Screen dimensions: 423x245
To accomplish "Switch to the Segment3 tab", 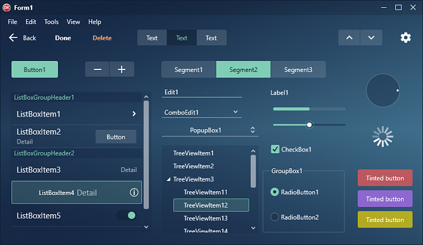I will (298, 69).
